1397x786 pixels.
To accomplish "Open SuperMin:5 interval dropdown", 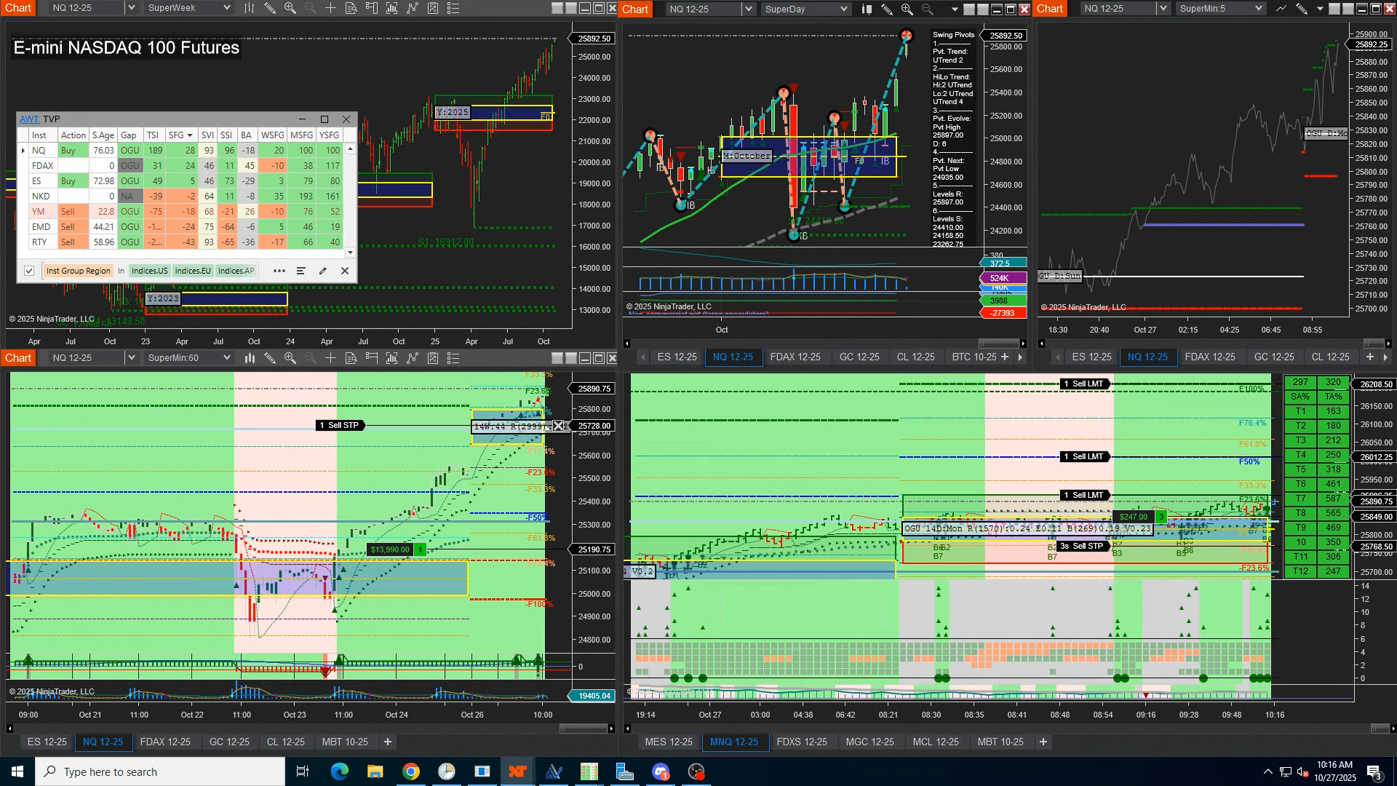I will [x=1259, y=9].
